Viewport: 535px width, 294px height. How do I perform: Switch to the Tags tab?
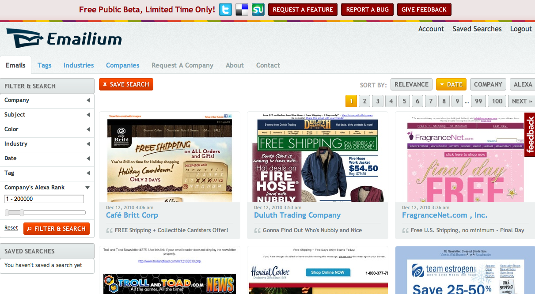click(x=45, y=65)
